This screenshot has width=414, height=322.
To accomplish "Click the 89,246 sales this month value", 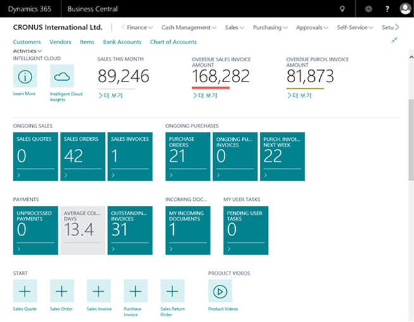I will 123,76.
